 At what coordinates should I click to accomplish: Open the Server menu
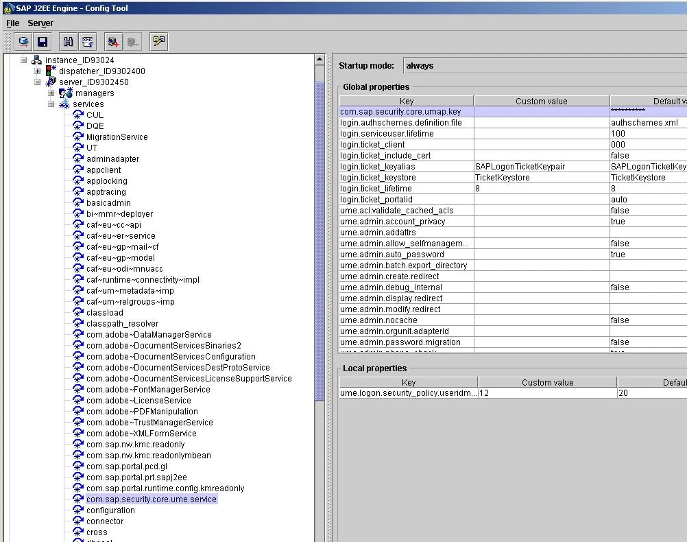tap(40, 23)
